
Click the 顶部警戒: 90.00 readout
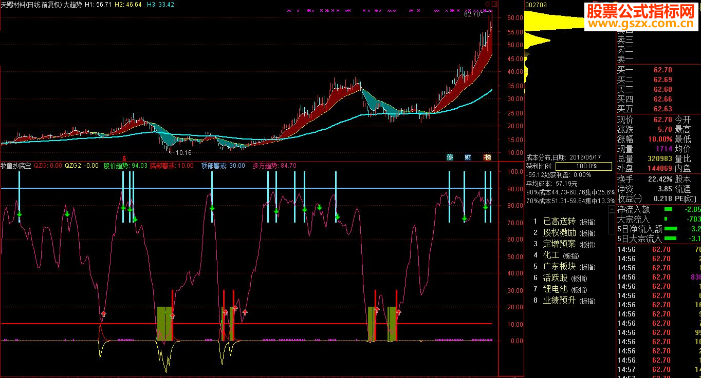pos(223,166)
